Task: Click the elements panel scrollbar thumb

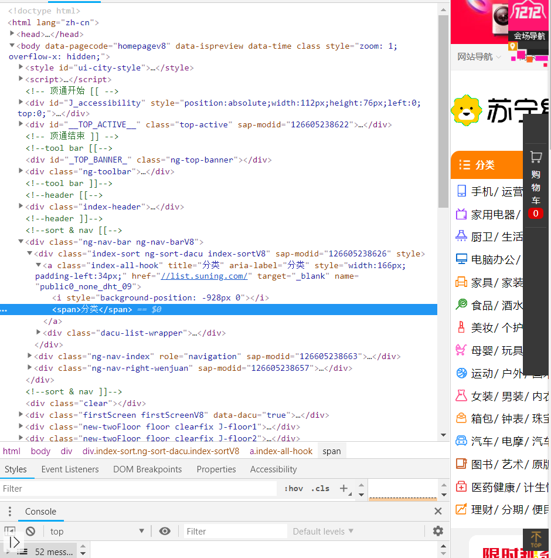Action: (443, 111)
